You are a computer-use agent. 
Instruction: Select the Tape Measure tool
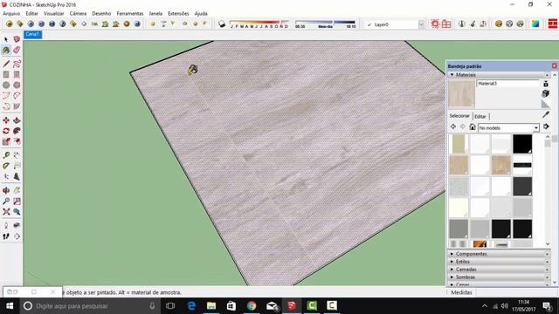(x=6, y=155)
